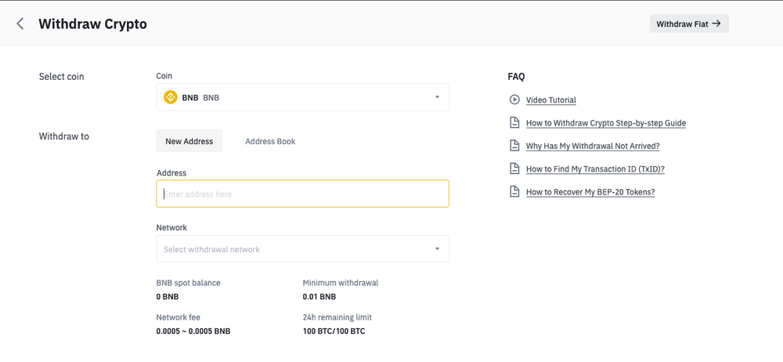Open How to Withdraw Crypto Step-by-step Guide

tap(605, 123)
